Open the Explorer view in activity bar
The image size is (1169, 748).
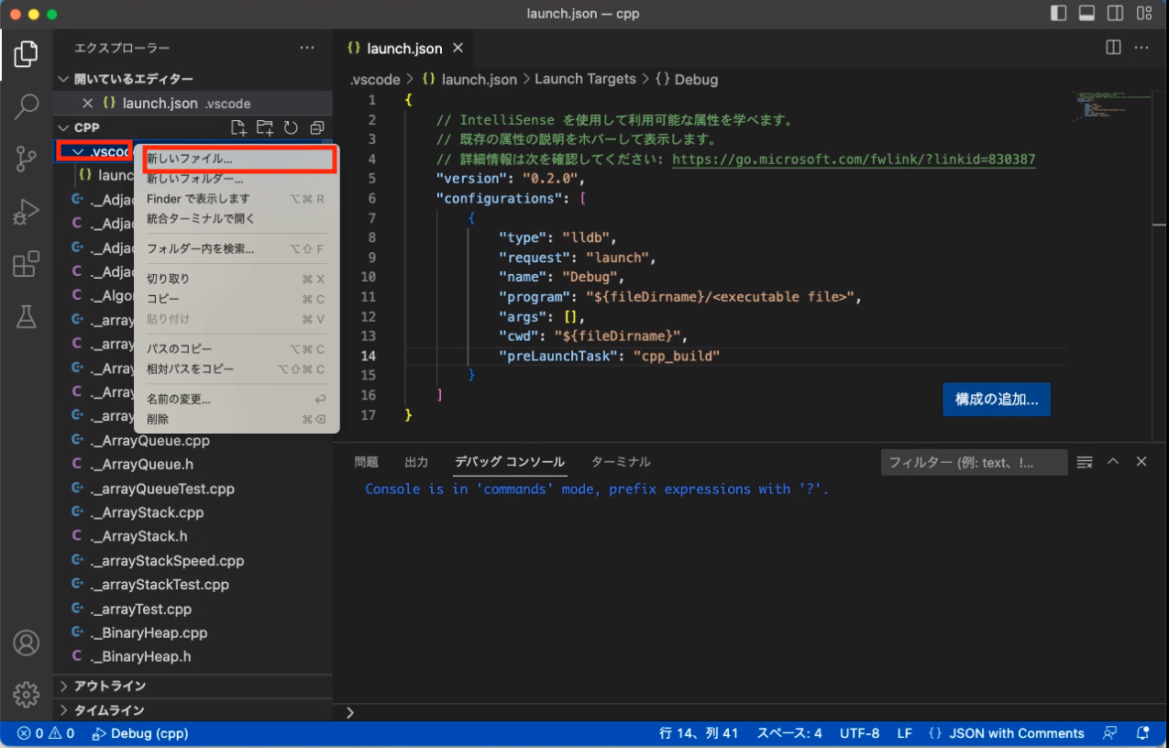point(26,54)
